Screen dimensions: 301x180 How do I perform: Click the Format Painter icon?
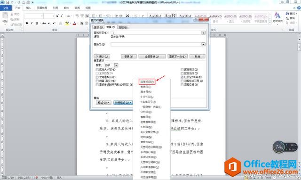[x=12, y=25]
